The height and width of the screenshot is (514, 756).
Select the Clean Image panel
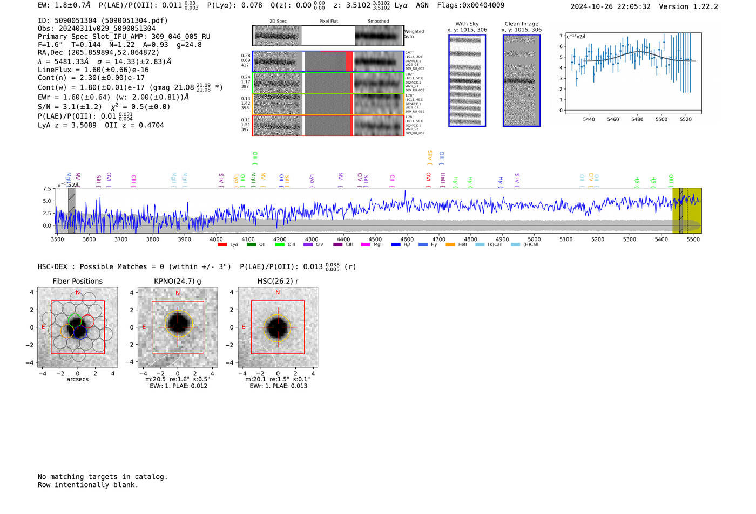522,80
